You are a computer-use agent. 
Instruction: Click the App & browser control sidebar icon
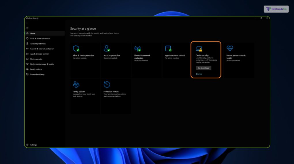coord(27,54)
